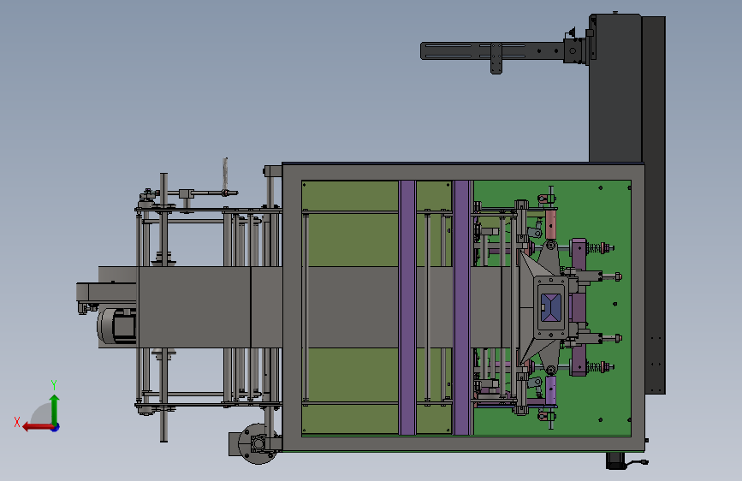Select the slotted horizontal arm at the top
The height and width of the screenshot is (481, 742).
tap(492, 51)
